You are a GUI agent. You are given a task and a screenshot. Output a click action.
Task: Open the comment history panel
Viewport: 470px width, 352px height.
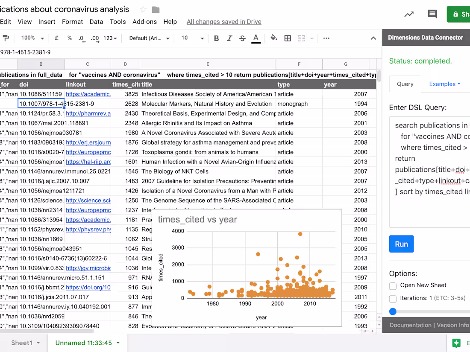click(432, 14)
